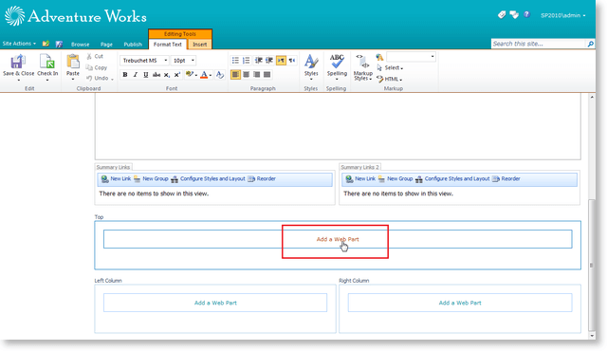Select the Format Text tab
The width and height of the screenshot is (607, 351).
click(168, 45)
